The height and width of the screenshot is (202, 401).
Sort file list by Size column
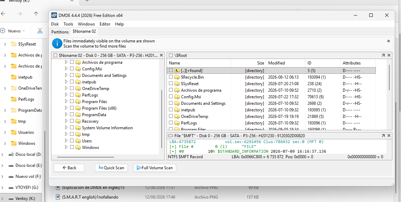[x=249, y=63]
